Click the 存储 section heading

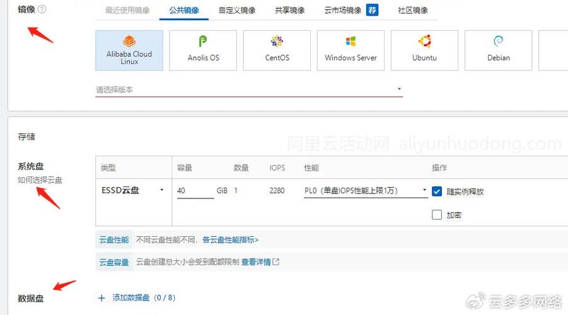click(26, 137)
